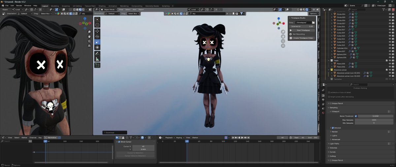Select the Measure tool

97,59
